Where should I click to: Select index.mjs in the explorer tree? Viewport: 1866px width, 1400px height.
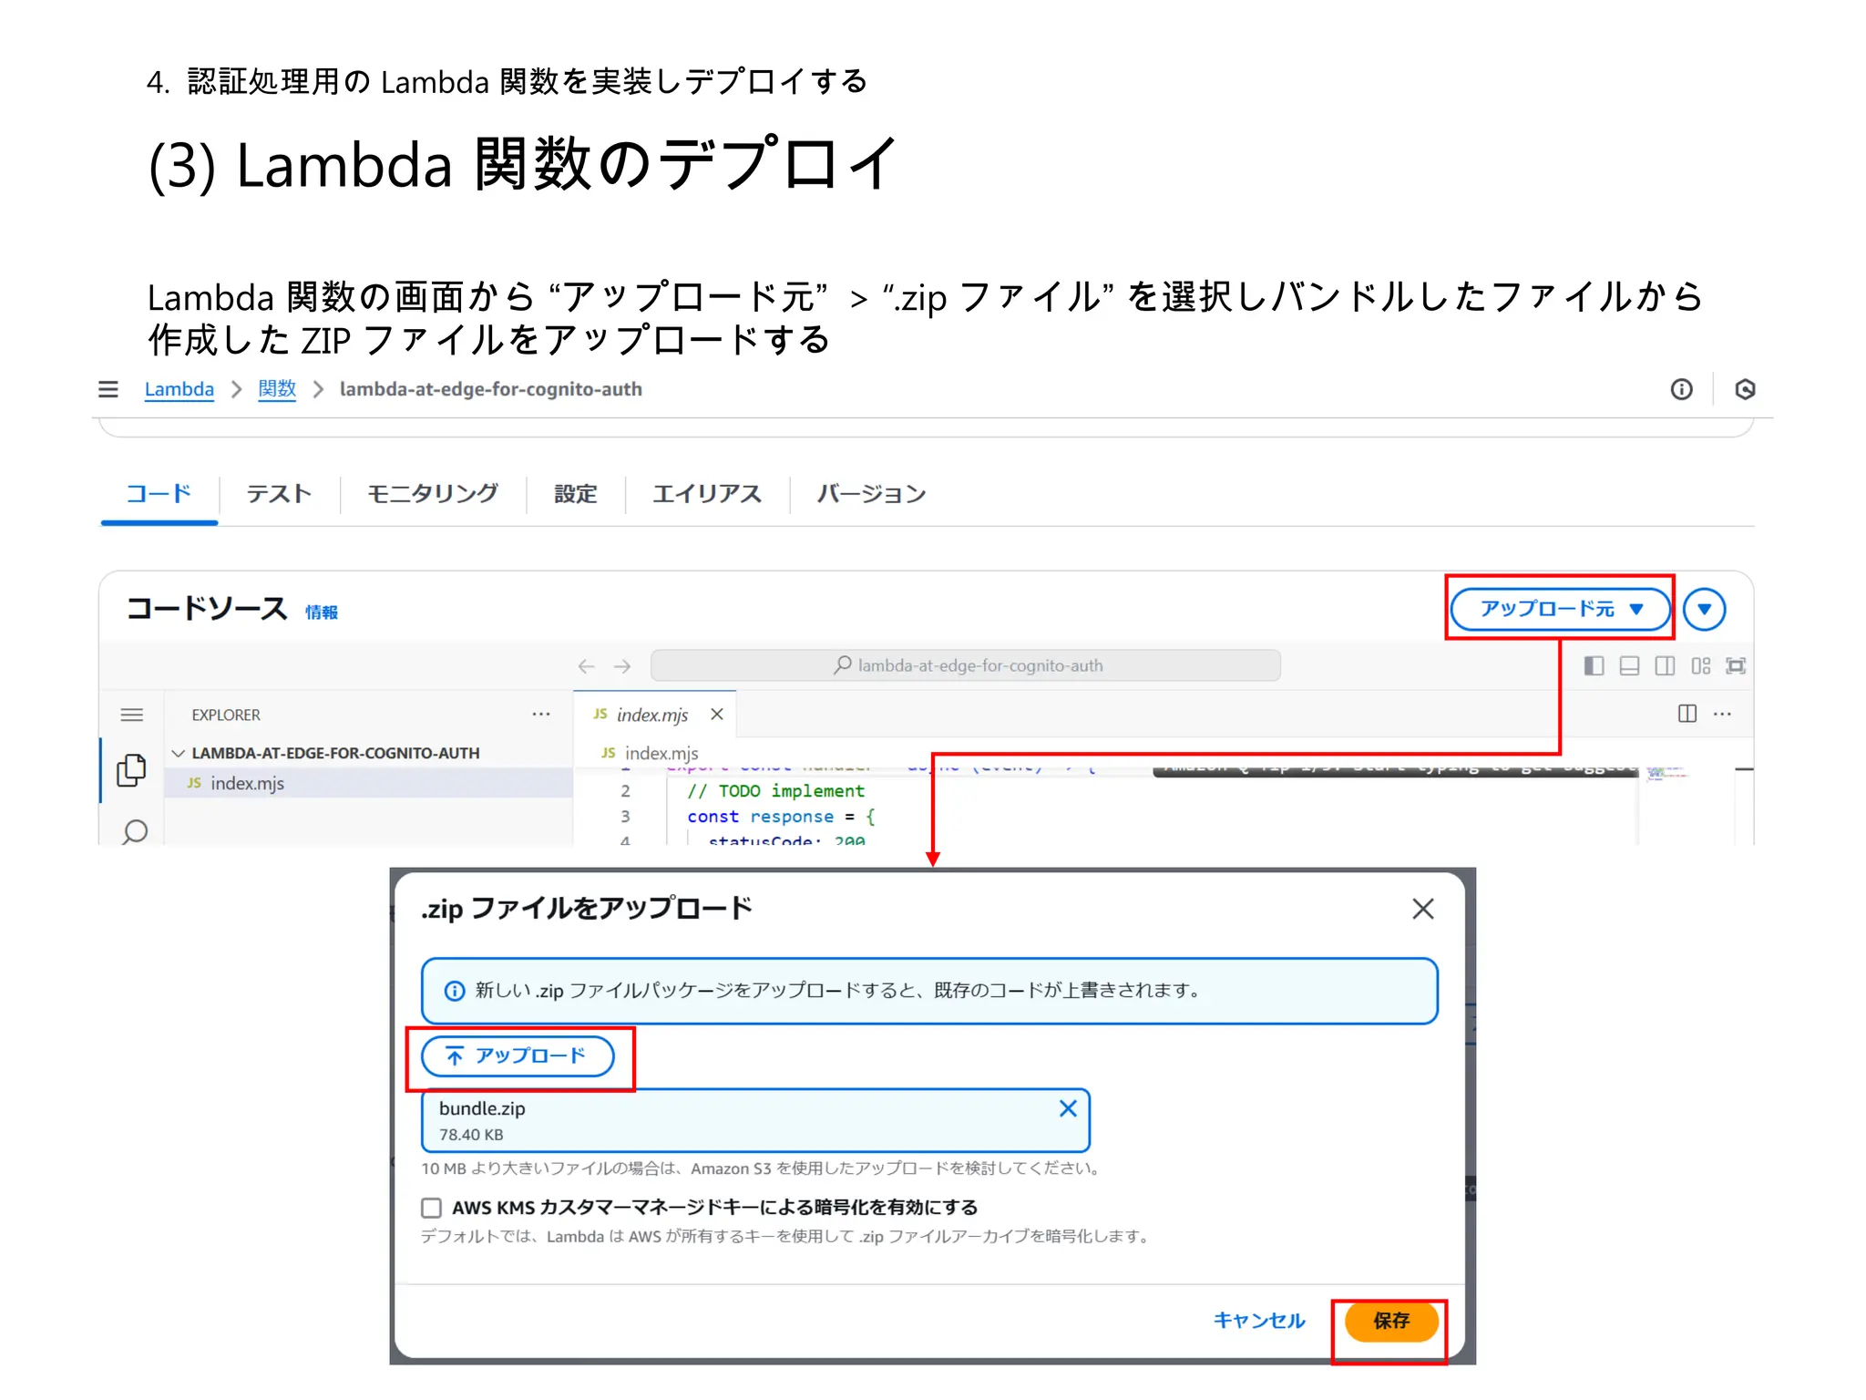pos(368,783)
